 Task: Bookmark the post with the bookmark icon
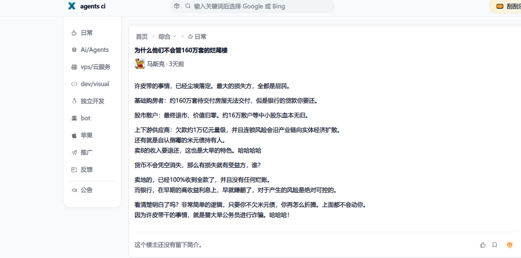click(x=495, y=245)
